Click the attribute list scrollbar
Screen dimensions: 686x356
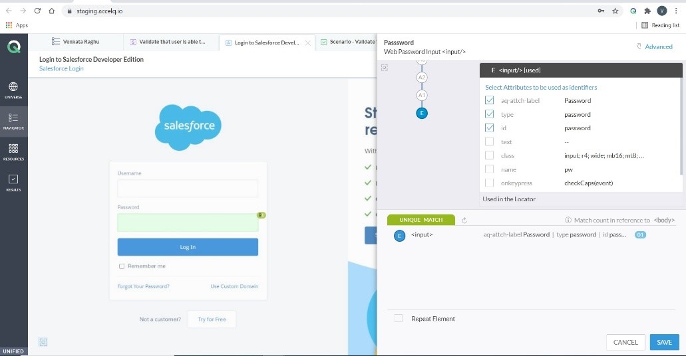click(681, 127)
